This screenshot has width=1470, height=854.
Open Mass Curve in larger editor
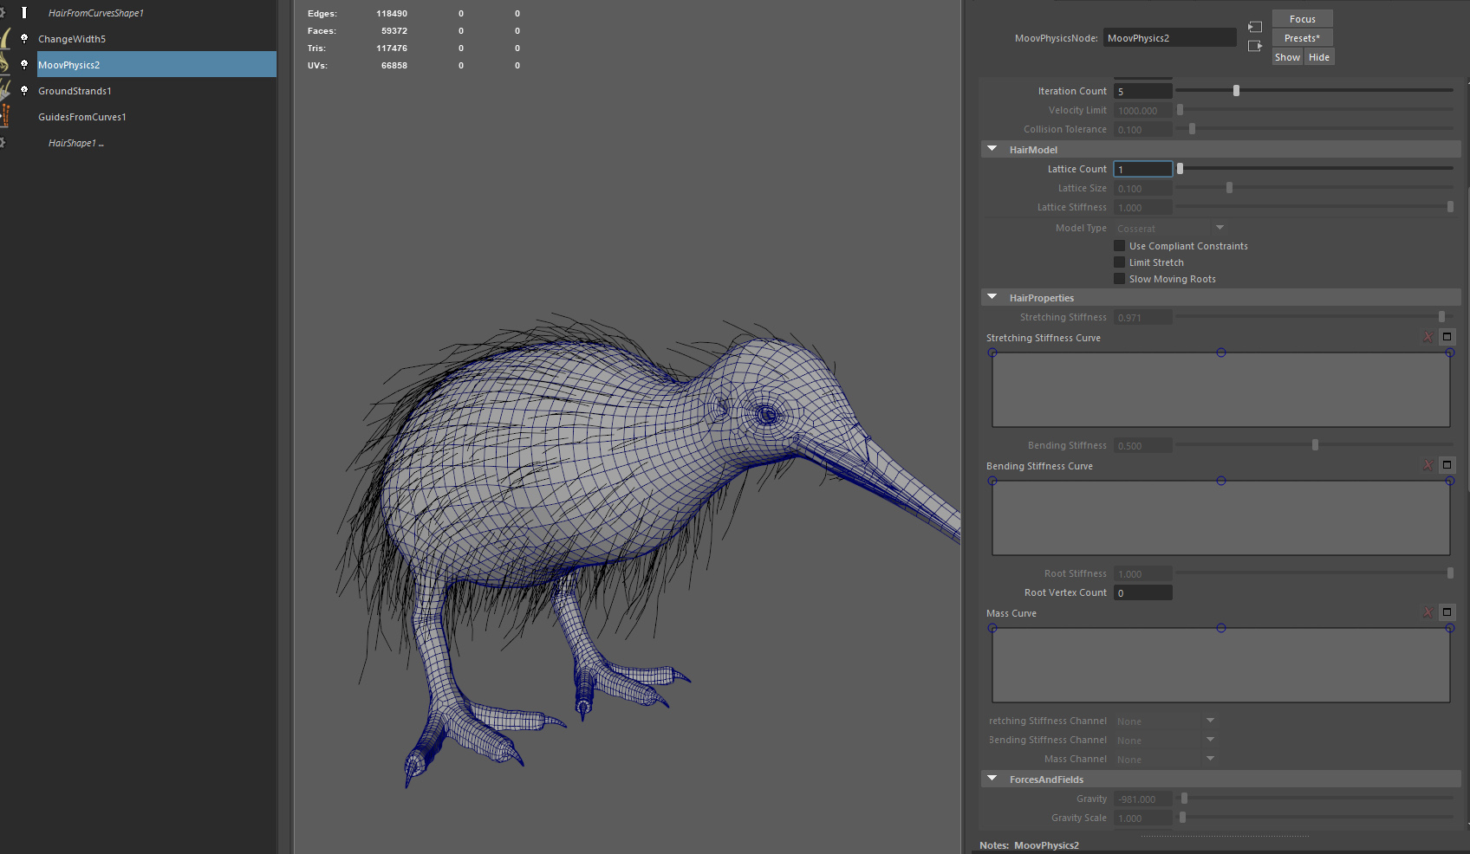pos(1447,612)
